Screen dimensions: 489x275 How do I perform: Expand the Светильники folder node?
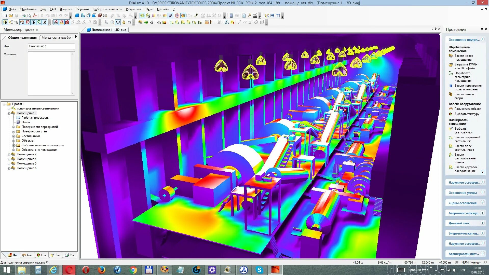coord(14,136)
